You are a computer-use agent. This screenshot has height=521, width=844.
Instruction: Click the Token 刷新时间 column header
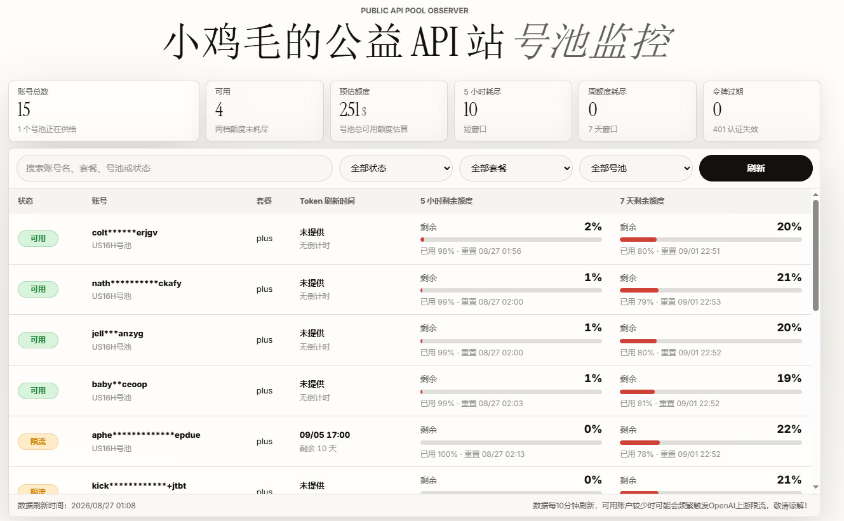(x=327, y=201)
